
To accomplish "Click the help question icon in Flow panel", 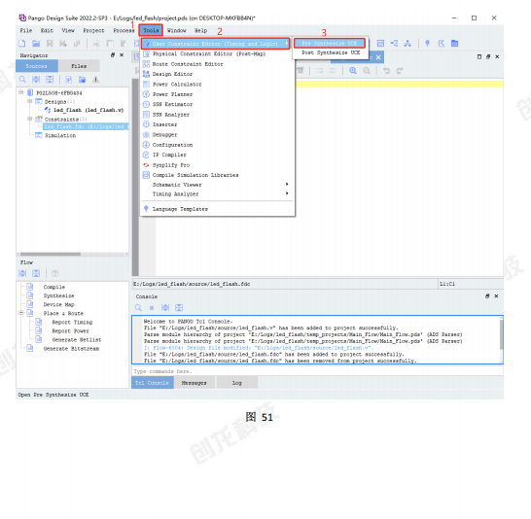I will (x=54, y=273).
